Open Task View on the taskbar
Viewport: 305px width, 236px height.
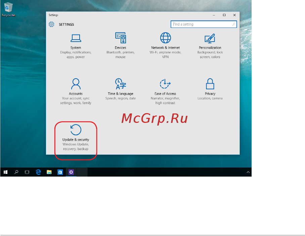(27, 172)
